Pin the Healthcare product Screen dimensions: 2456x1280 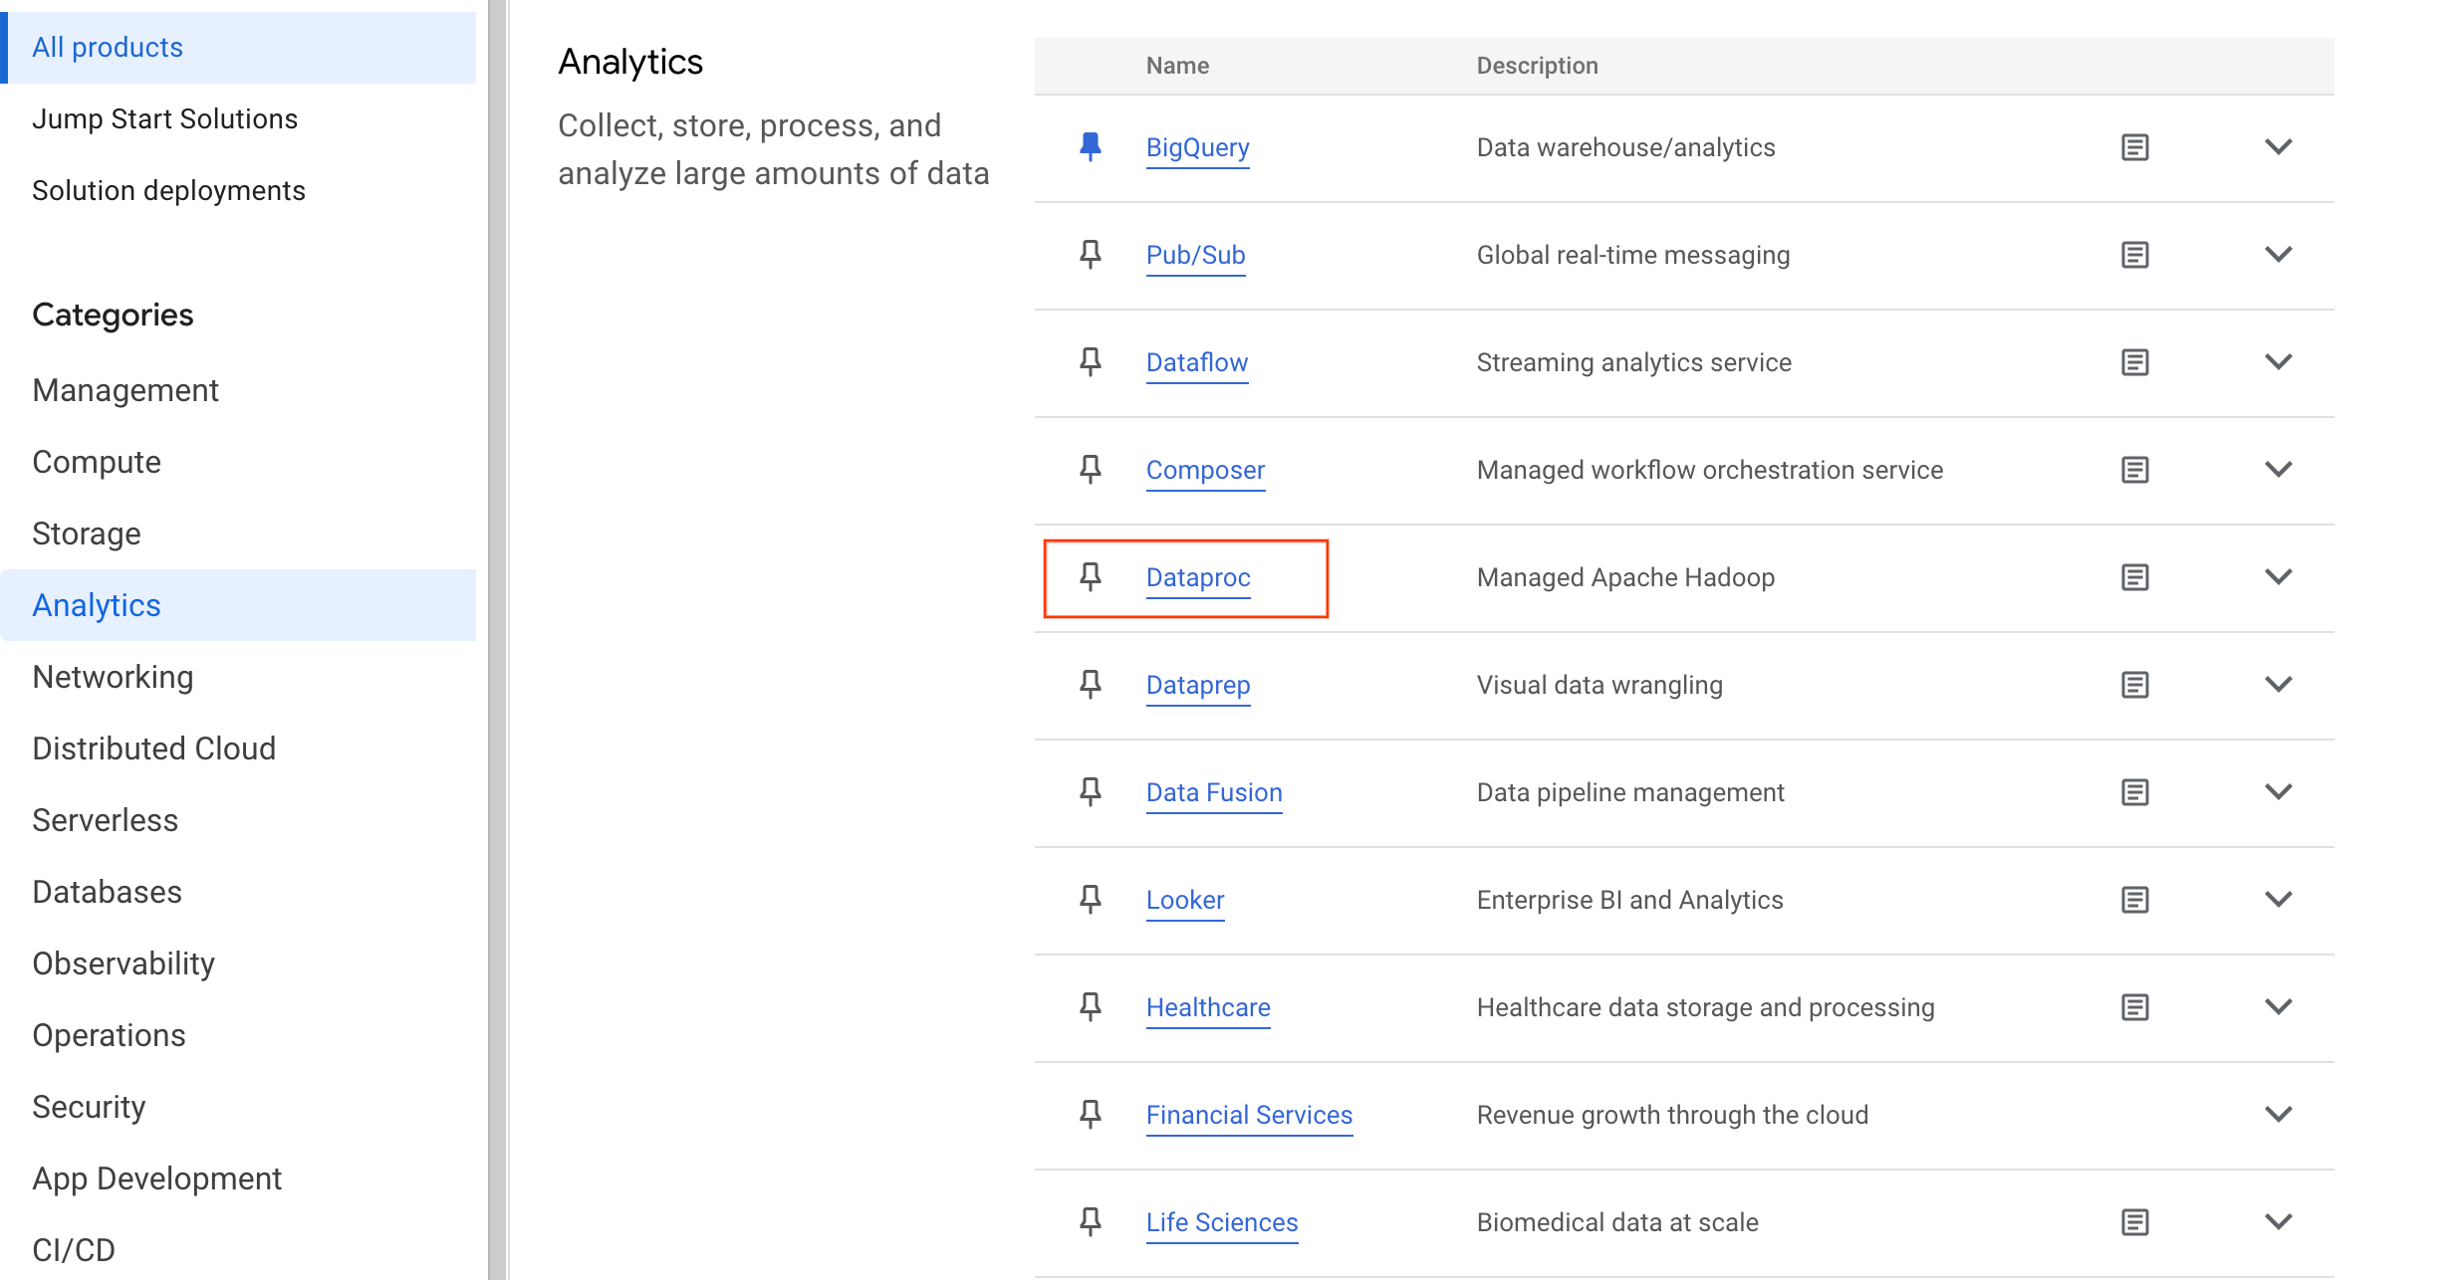[x=1091, y=1007]
